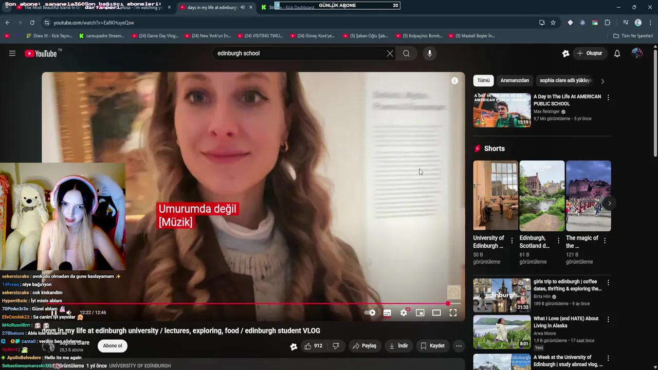Run search with the magnifier button
Image resolution: width=658 pixels, height=370 pixels.
pyautogui.click(x=406, y=53)
